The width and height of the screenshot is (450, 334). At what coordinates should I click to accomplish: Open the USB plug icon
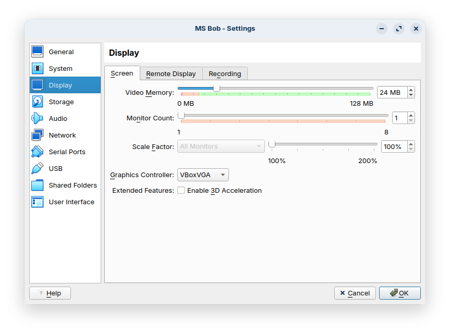[38, 168]
